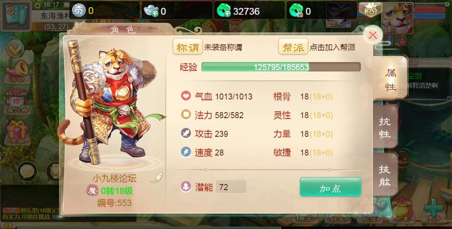The image size is (452, 229).
Task: Select the 属性 tab
Action: pyautogui.click(x=391, y=79)
